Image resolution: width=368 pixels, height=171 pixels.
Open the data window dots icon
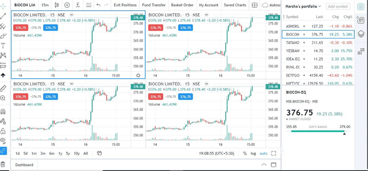(361, 51)
